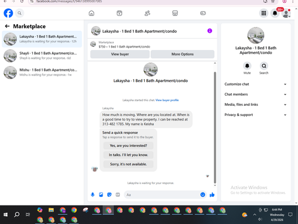
Task: Open the account profile avatar menu
Action: pos(286,13)
